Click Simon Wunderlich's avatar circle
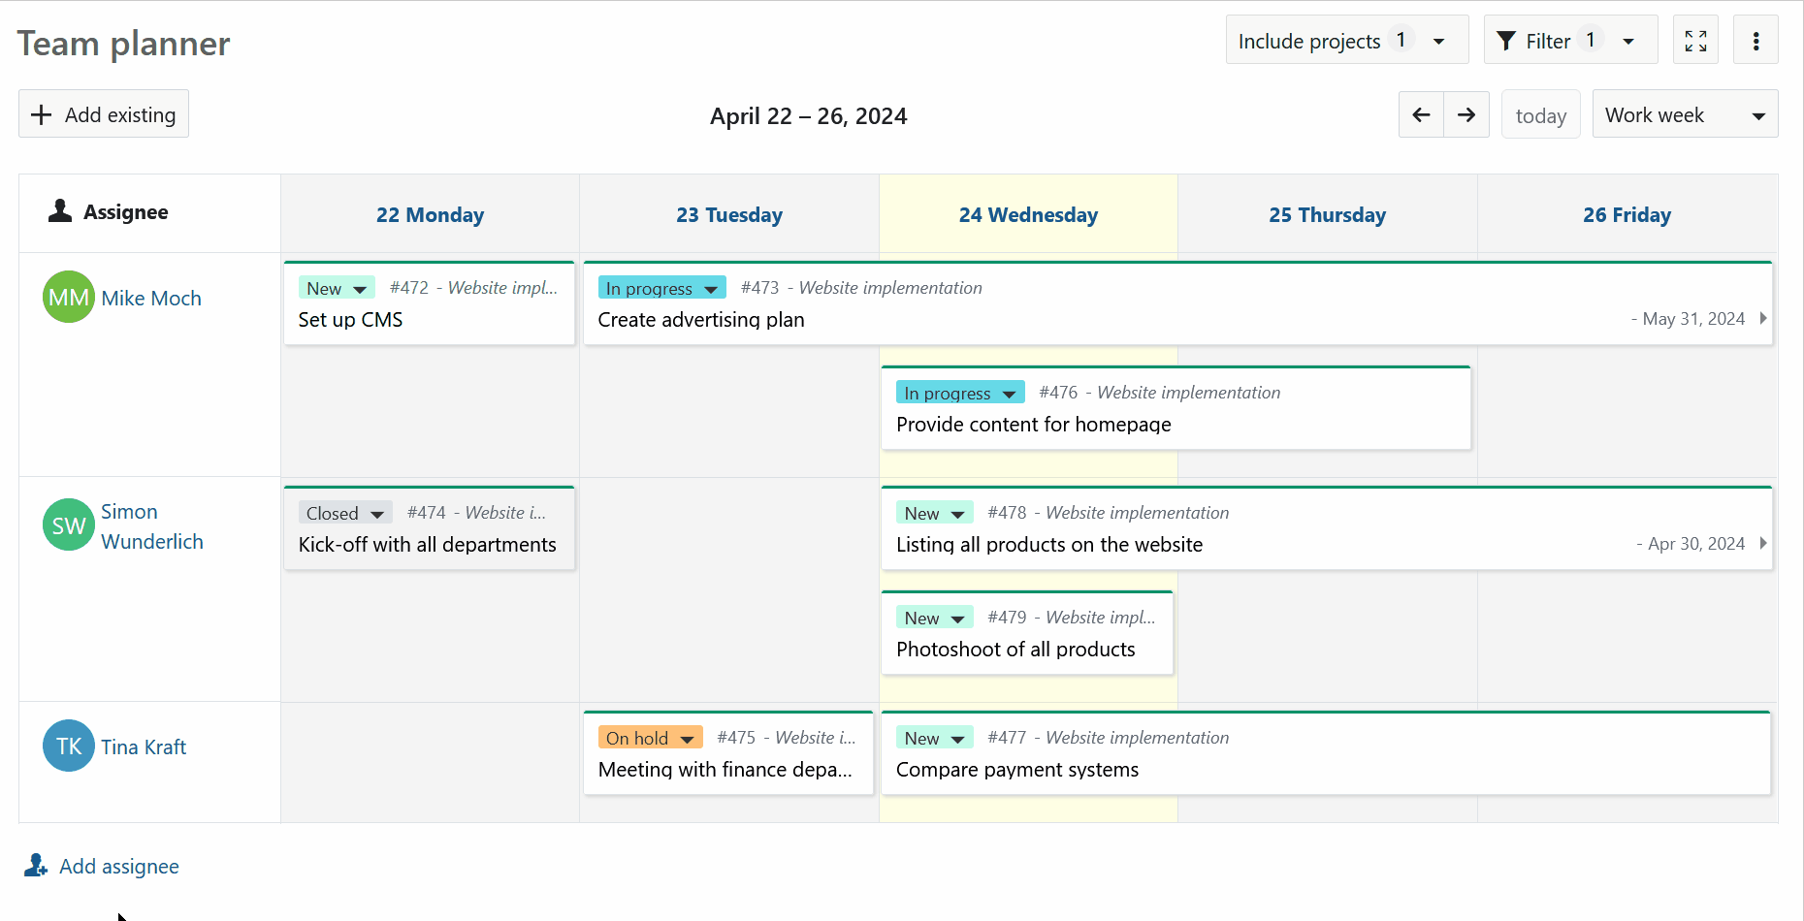1804x921 pixels. tap(68, 524)
